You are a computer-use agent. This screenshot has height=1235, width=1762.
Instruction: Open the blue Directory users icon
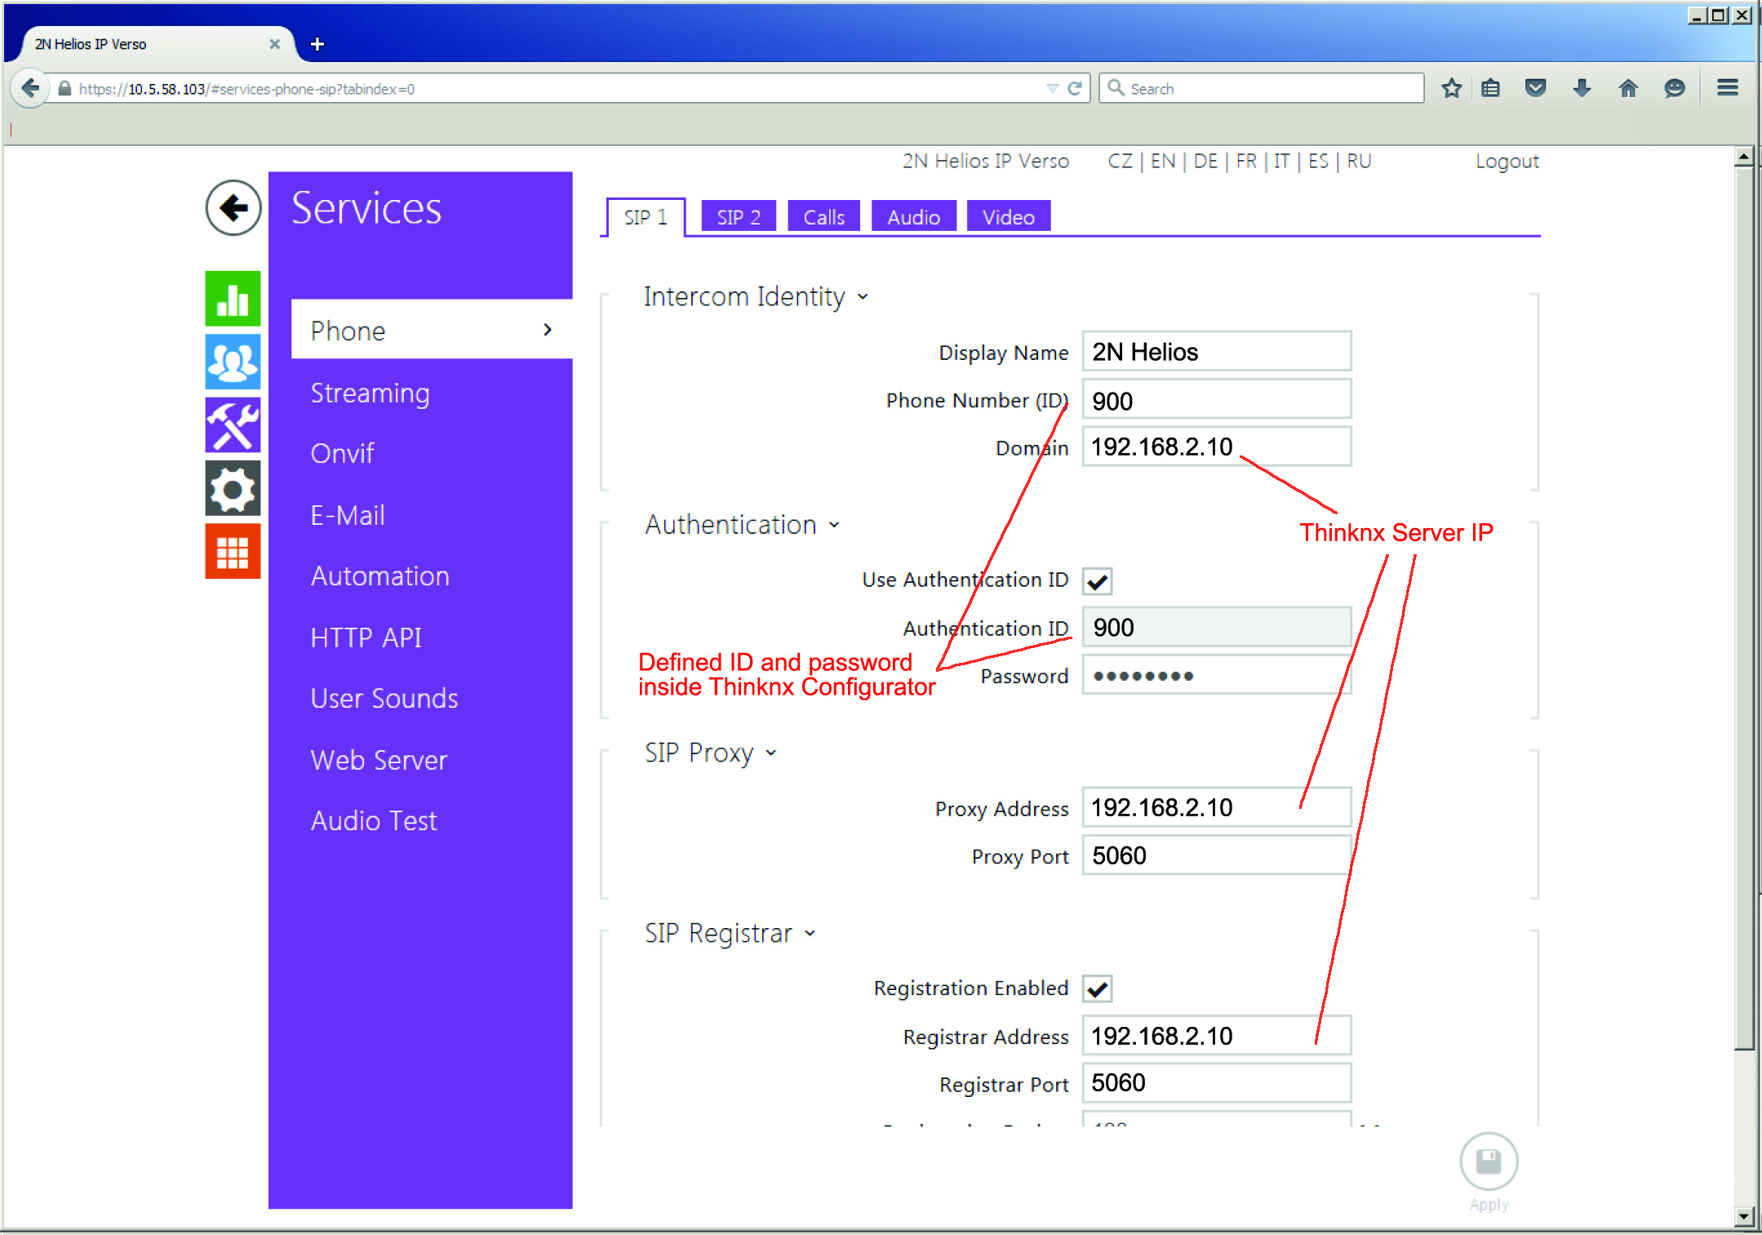(x=233, y=362)
